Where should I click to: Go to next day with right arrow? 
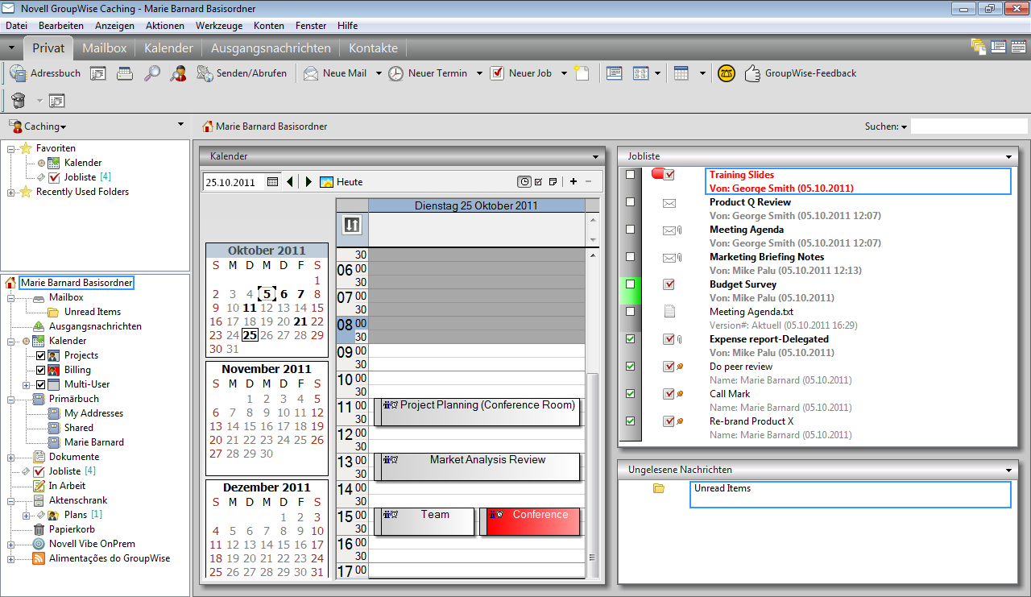pos(308,182)
